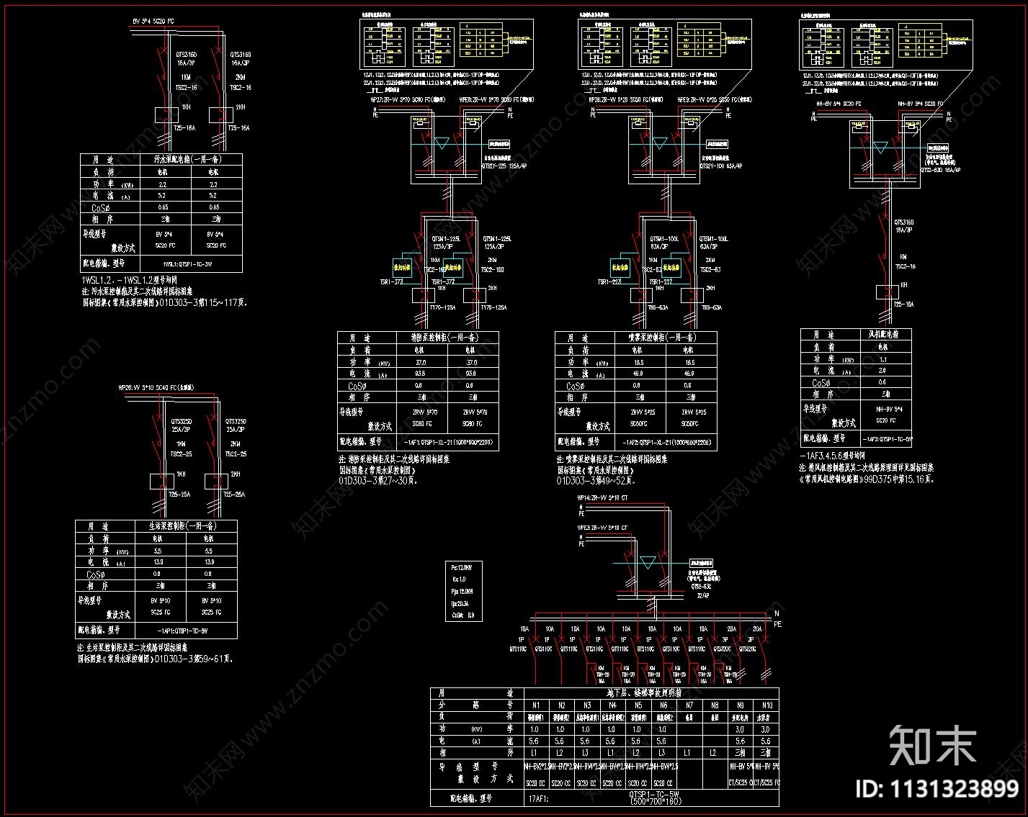
Task: Click the 知末 logo watermark
Action: [933, 745]
